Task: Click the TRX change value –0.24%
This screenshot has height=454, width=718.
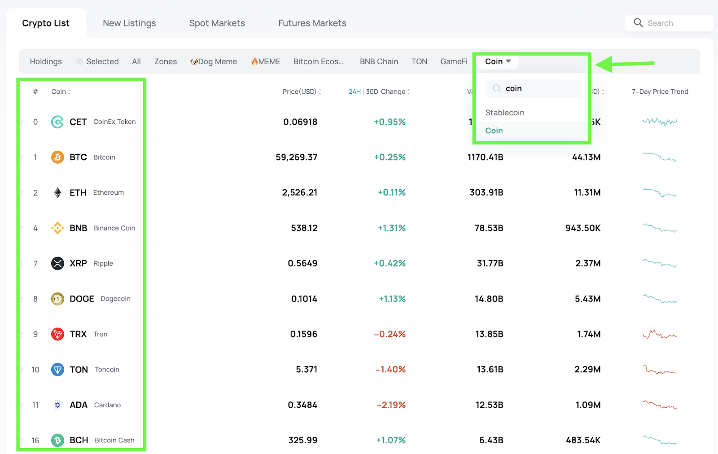Action: point(390,334)
